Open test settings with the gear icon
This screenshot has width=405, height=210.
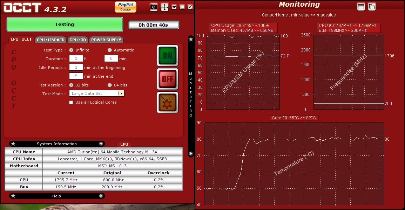[x=167, y=102]
